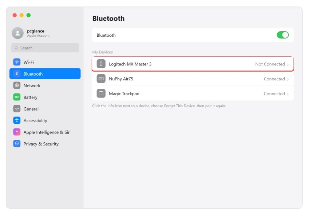Click the My Devices section label
Image resolution: width=309 pixels, height=215 pixels.
[x=103, y=52]
